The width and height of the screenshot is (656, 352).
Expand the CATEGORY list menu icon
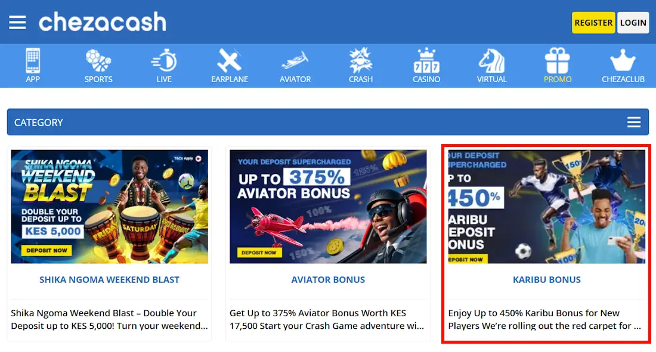click(x=634, y=122)
